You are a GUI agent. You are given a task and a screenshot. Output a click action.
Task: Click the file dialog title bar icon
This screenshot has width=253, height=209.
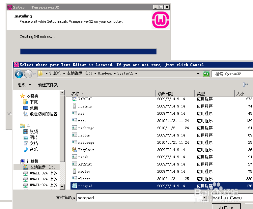tap(16, 65)
